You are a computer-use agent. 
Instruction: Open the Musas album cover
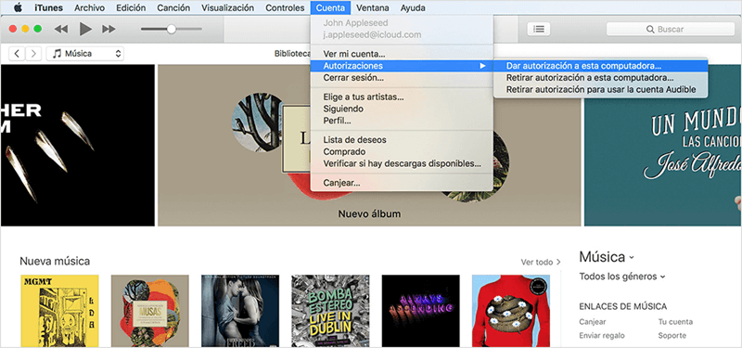coord(150,311)
